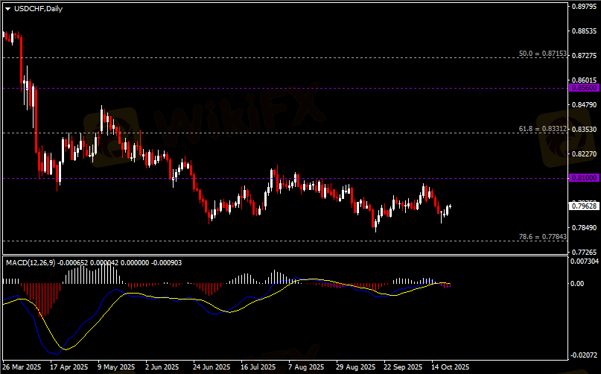This screenshot has height=374, width=601.
Task: Select the Fibonacci 50.0 = 0.87153 label
Action: (x=543, y=54)
